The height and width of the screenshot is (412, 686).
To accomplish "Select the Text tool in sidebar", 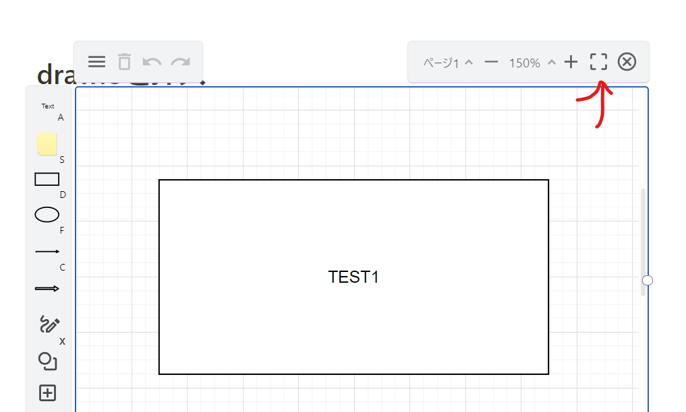I will point(48,106).
